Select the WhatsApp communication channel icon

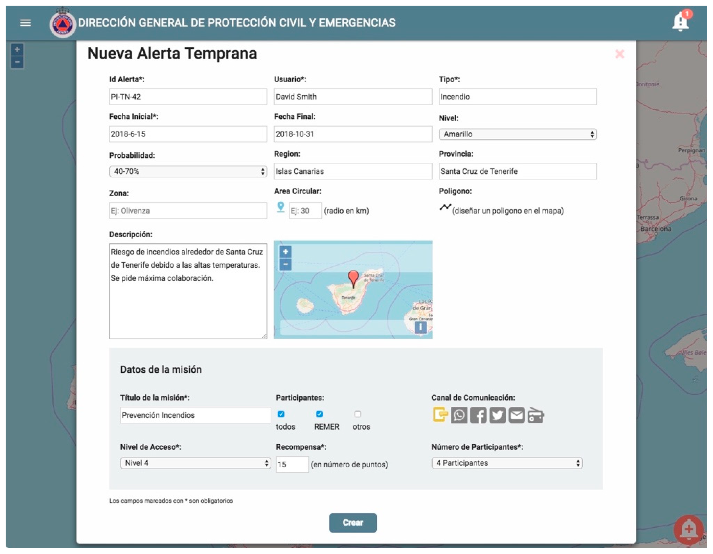[459, 415]
